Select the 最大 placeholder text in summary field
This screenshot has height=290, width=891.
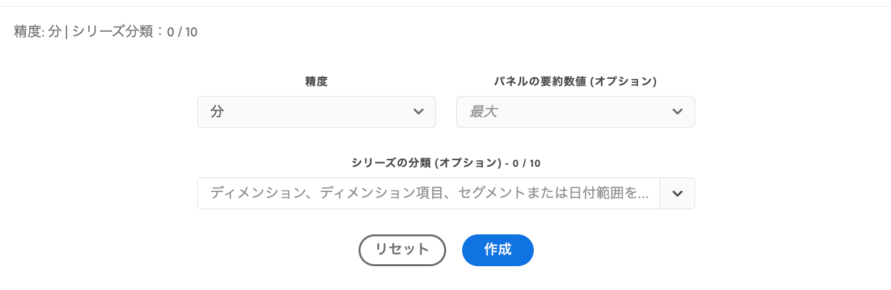click(x=483, y=112)
